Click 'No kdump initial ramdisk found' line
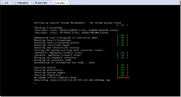Viewport: 181px width, 97px height. [x=56, y=77]
